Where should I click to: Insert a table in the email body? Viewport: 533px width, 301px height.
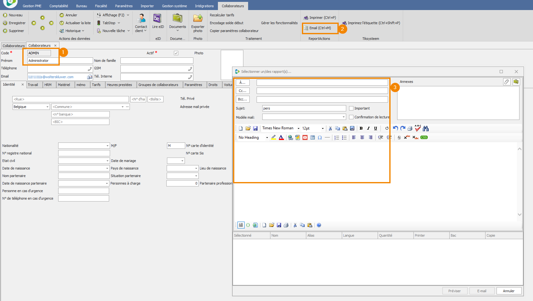(313, 137)
